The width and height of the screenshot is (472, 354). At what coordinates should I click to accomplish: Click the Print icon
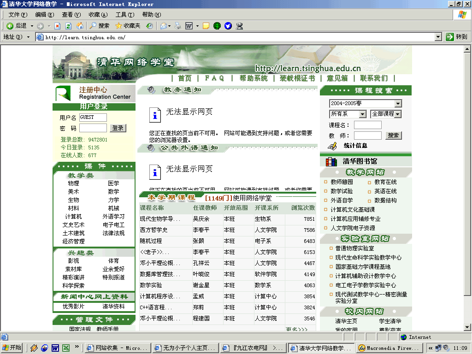coord(178,26)
